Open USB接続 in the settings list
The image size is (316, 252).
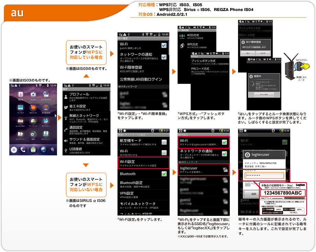(x=87, y=150)
